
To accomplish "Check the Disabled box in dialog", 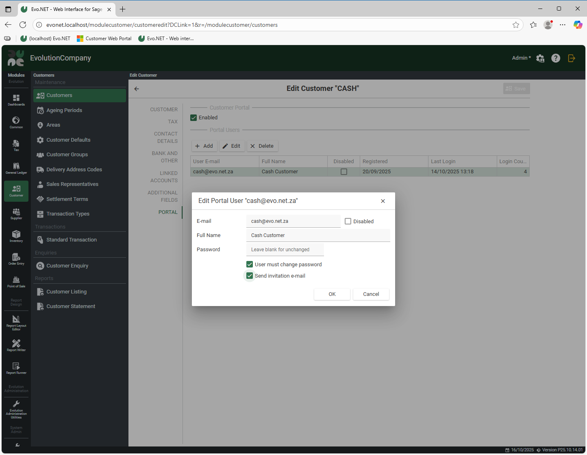I will pyautogui.click(x=348, y=222).
